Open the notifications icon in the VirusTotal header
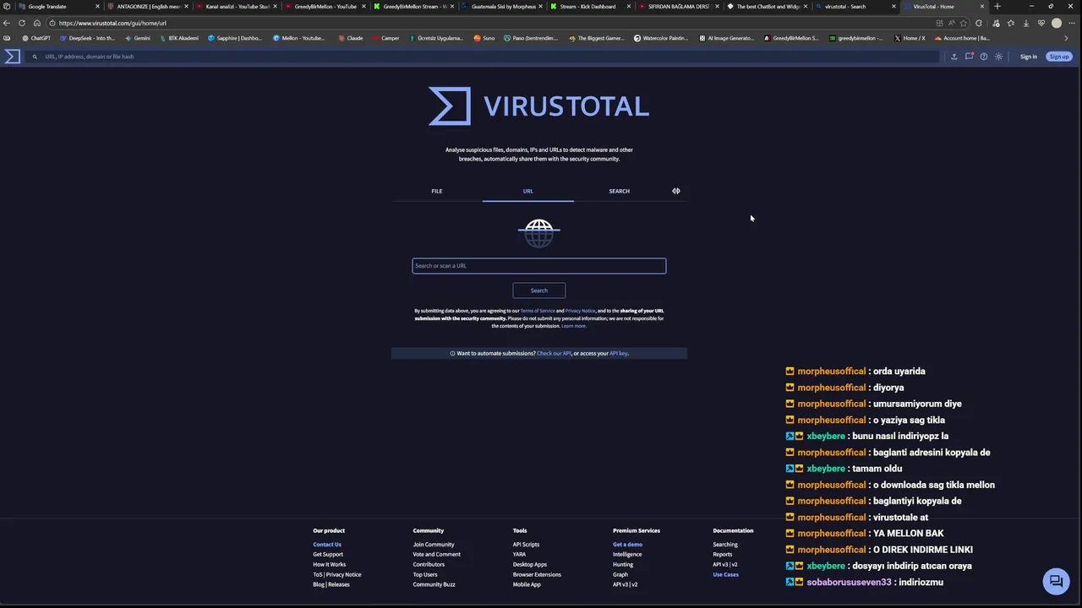Viewport: 1082px width, 608px height. pyautogui.click(x=969, y=57)
